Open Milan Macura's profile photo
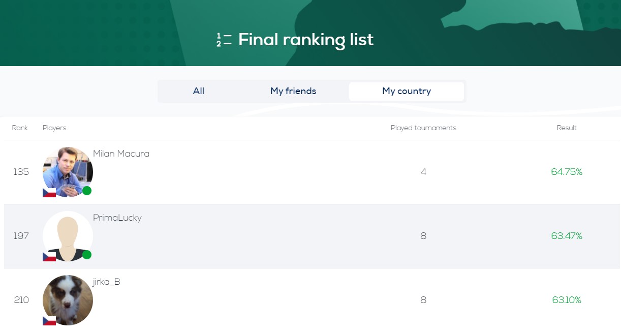The image size is (621, 332). (68, 172)
